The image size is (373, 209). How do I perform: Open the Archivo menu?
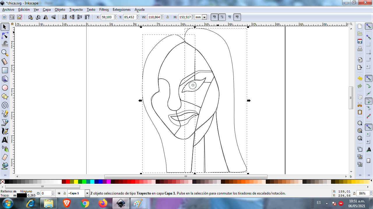pyautogui.click(x=8, y=10)
